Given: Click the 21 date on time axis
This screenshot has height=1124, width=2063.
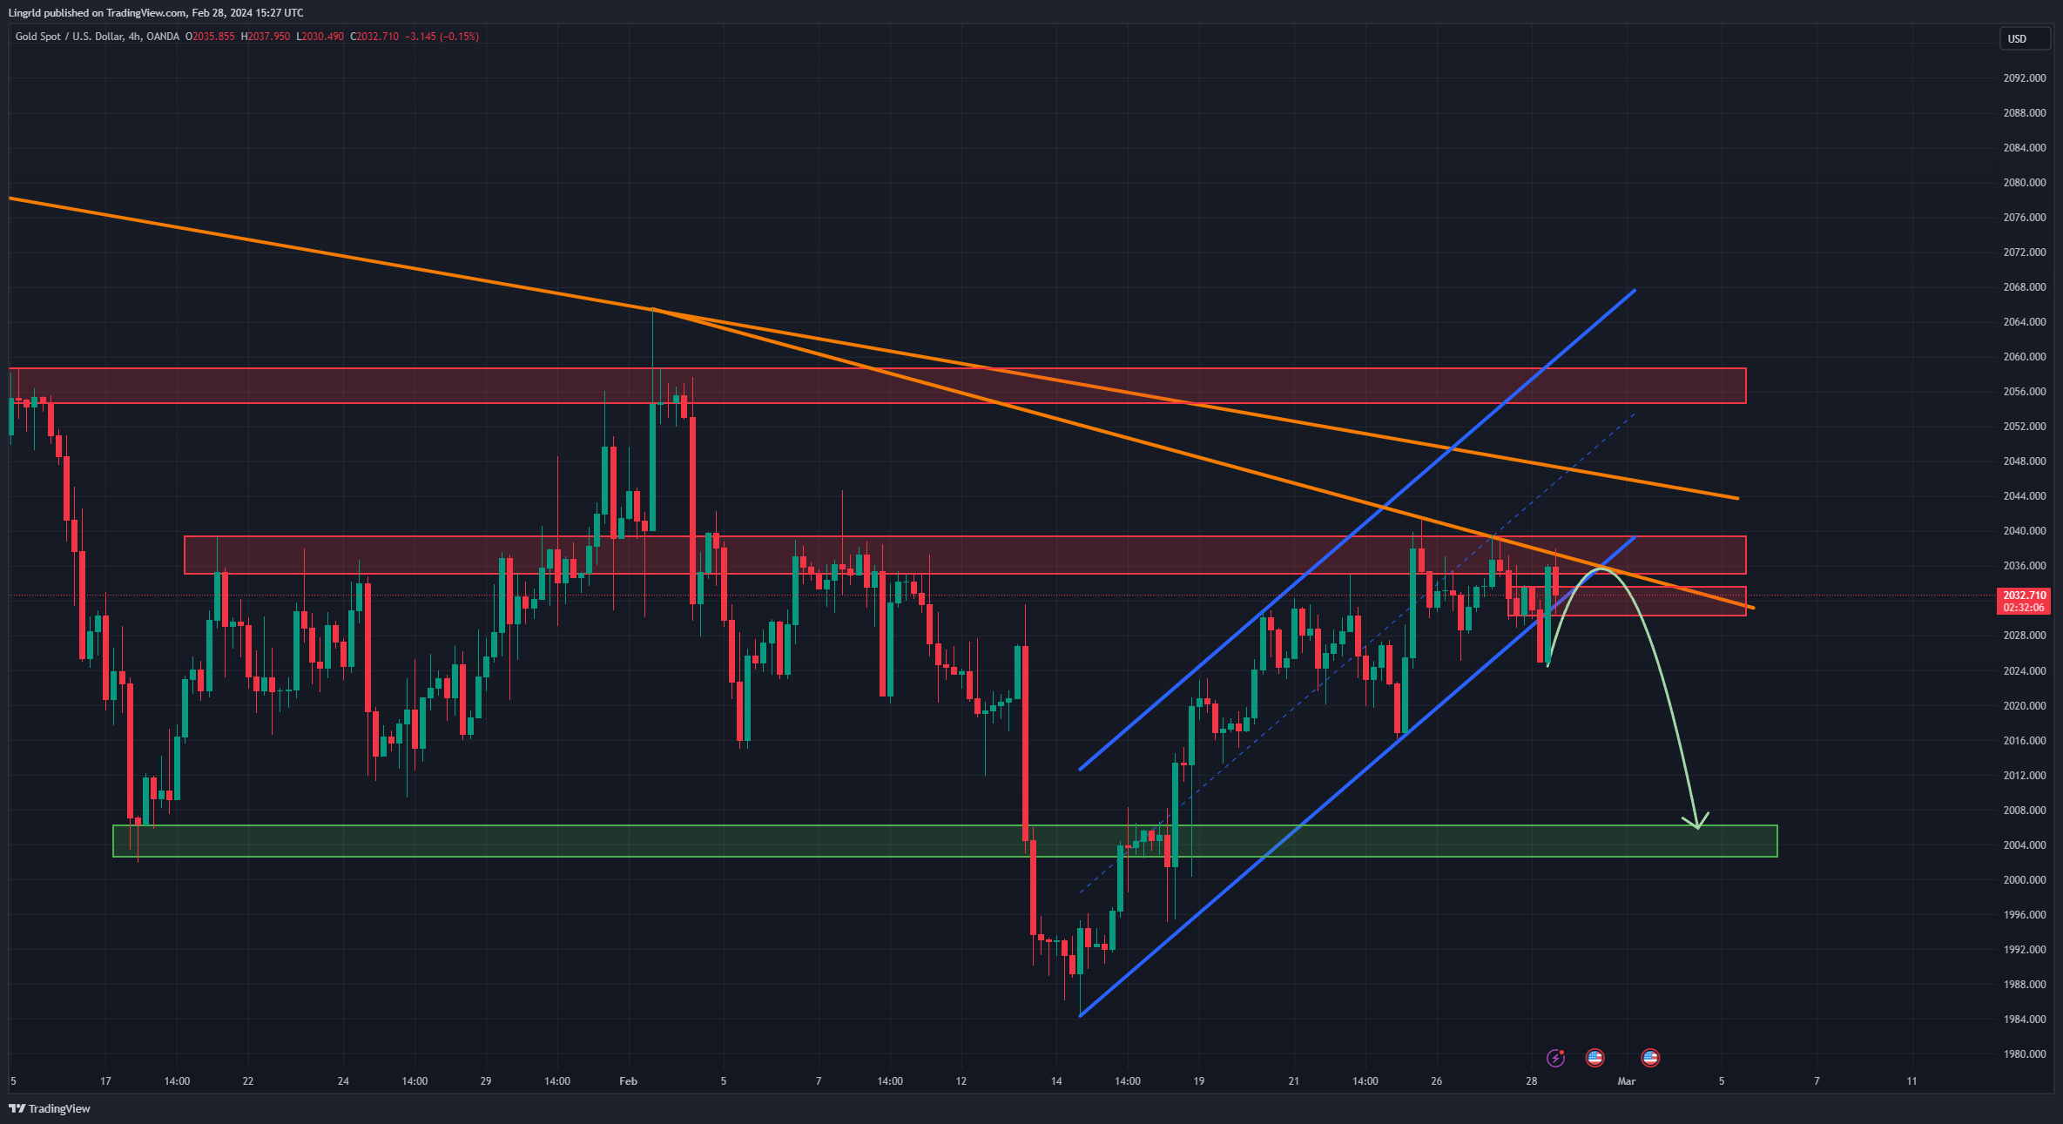Looking at the screenshot, I should 1294,1081.
